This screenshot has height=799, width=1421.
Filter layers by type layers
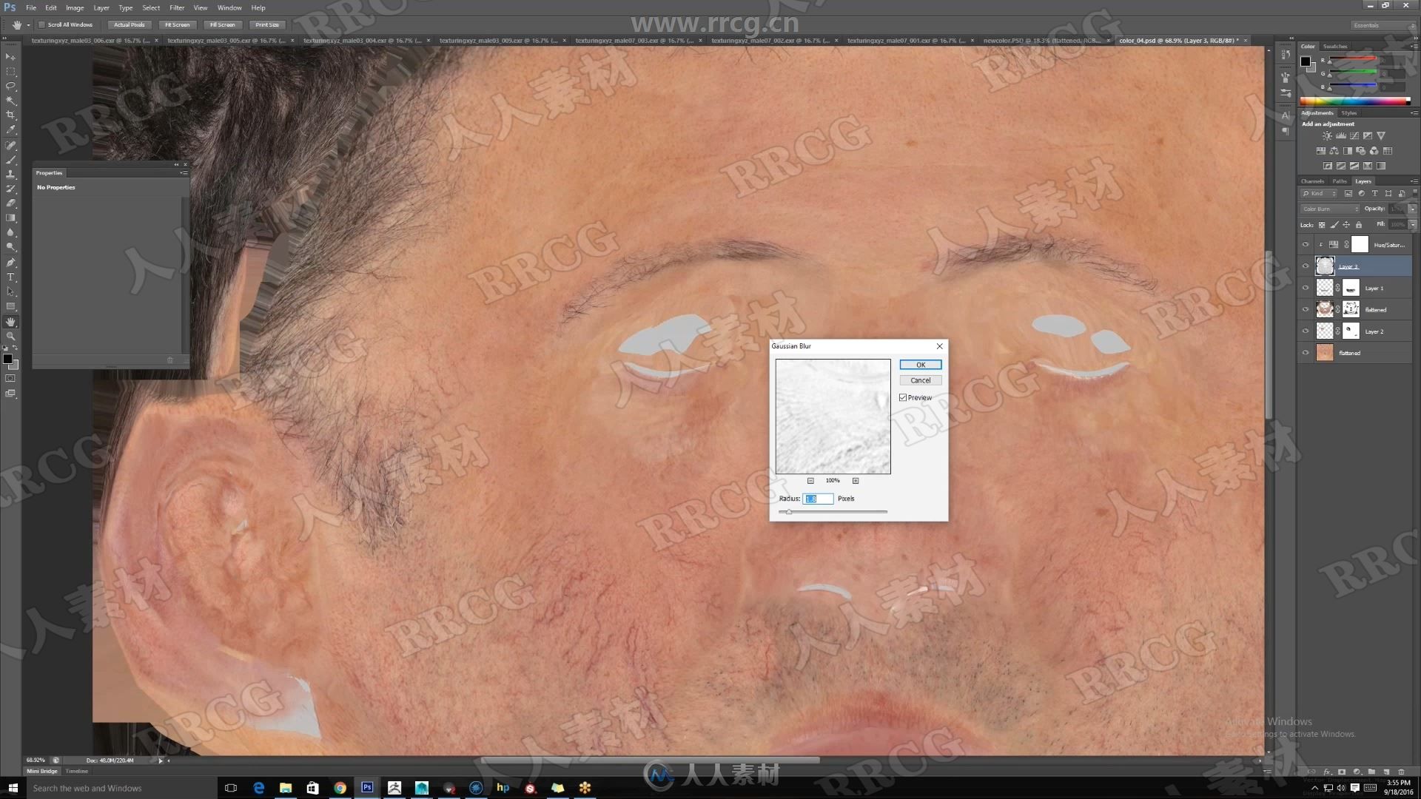[1374, 194]
